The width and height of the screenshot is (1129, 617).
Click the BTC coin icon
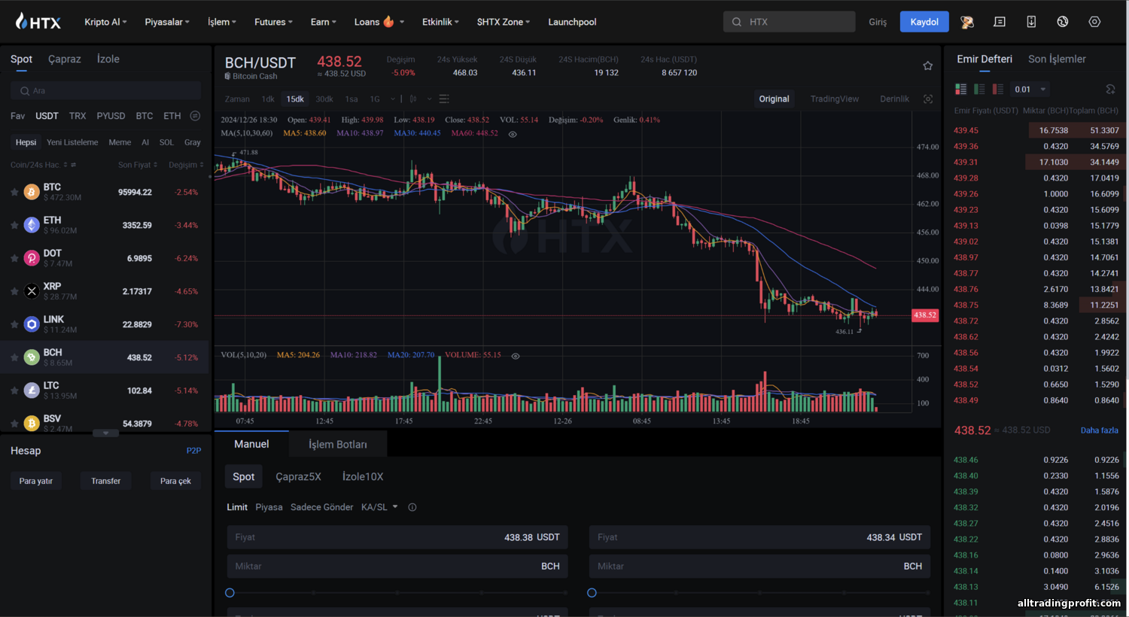coord(32,192)
